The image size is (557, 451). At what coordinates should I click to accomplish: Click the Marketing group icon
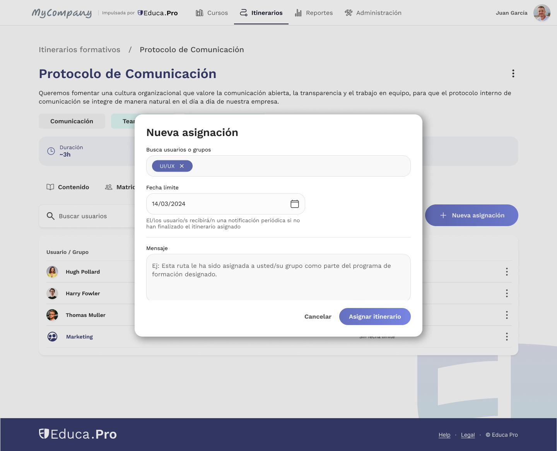(x=52, y=337)
